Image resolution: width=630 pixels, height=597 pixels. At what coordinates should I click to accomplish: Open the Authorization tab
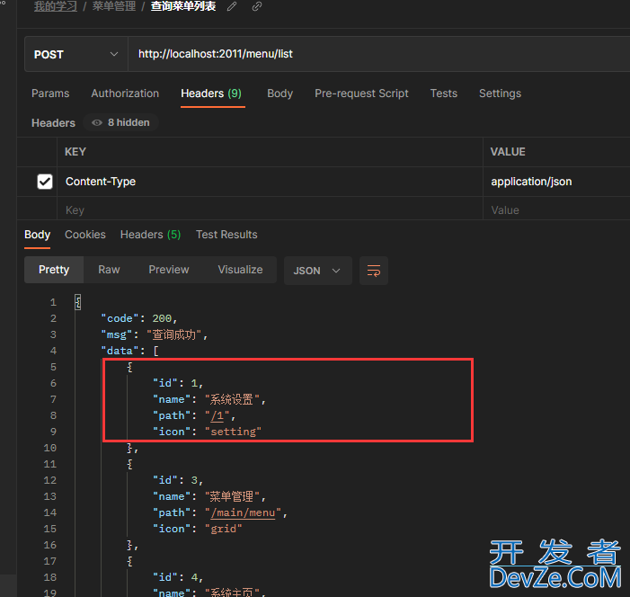coord(125,94)
